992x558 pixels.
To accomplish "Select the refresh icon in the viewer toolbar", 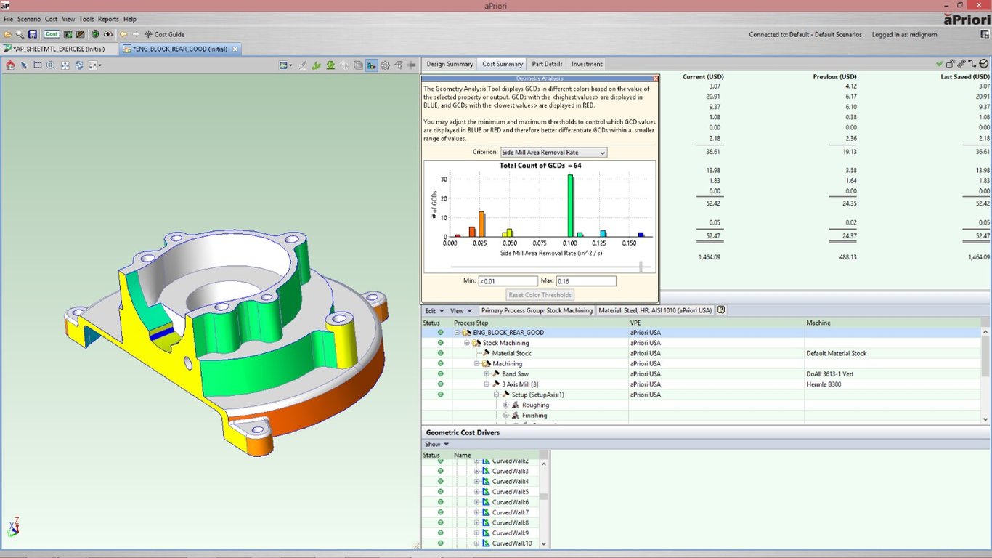I will pyautogui.click(x=78, y=65).
